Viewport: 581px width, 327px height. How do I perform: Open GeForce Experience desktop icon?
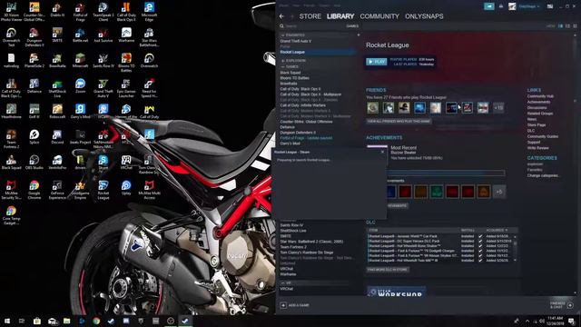[x=57, y=190]
